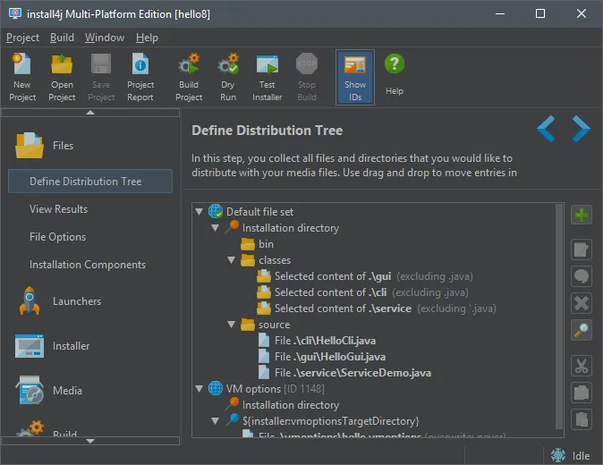Go to next step with right arrow
The image size is (603, 465).
point(581,129)
